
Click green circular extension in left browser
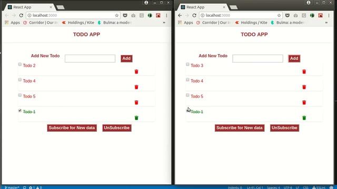click(x=150, y=15)
